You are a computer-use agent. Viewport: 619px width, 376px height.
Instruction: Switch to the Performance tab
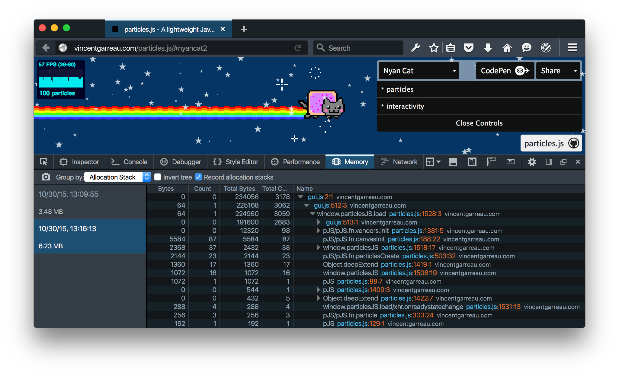coord(295,162)
